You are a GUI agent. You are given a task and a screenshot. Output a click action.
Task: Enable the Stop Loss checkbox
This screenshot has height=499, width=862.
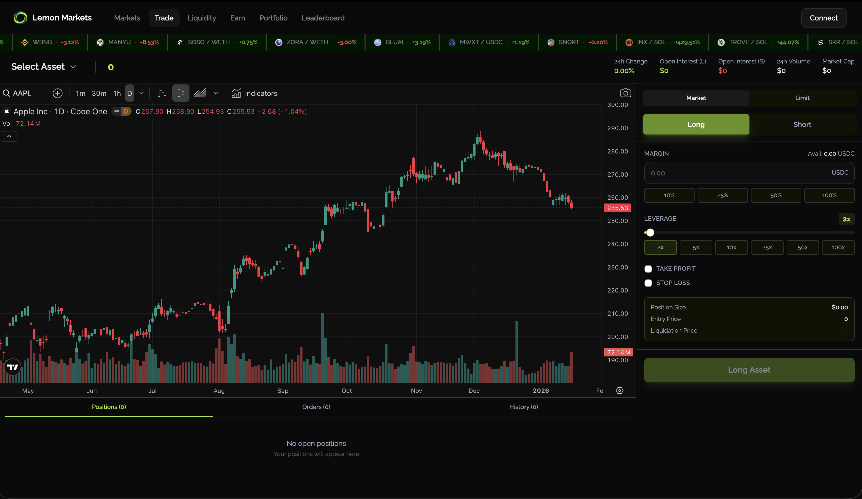[648, 283]
